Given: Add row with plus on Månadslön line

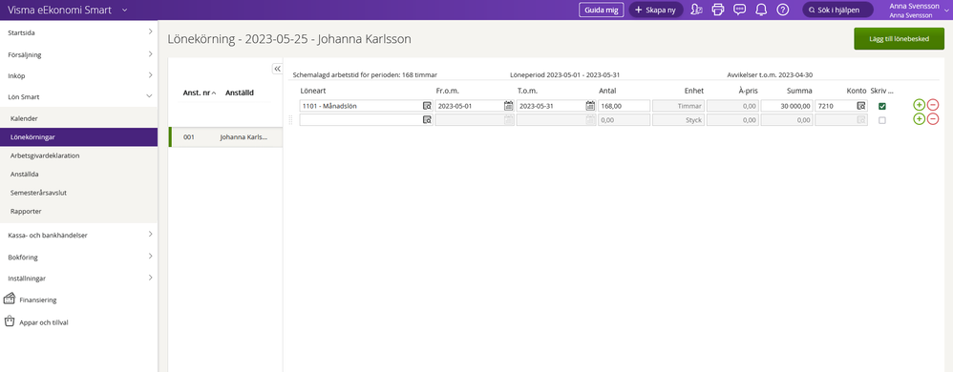Looking at the screenshot, I should tap(919, 105).
